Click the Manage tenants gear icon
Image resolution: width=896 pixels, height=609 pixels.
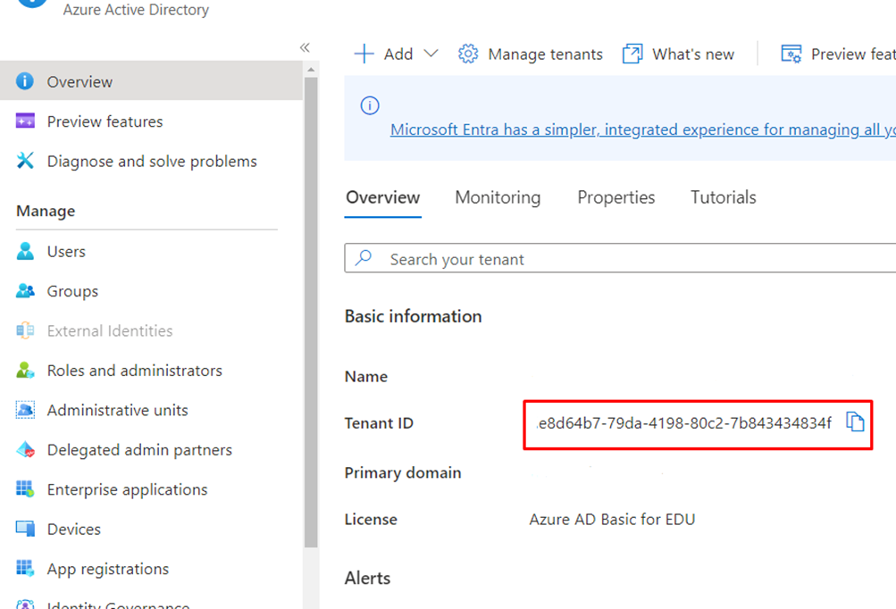tap(468, 54)
